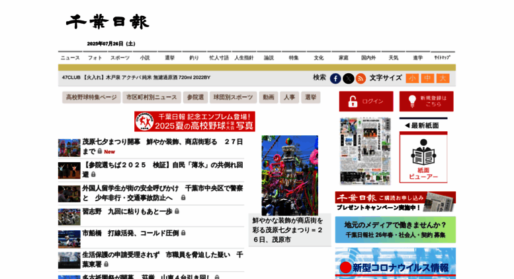Open 茂原七夕まつり開幕 article headline

click(x=163, y=146)
